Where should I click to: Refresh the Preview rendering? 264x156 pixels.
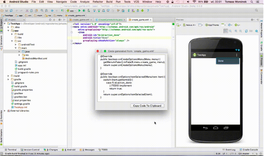click(x=246, y=31)
